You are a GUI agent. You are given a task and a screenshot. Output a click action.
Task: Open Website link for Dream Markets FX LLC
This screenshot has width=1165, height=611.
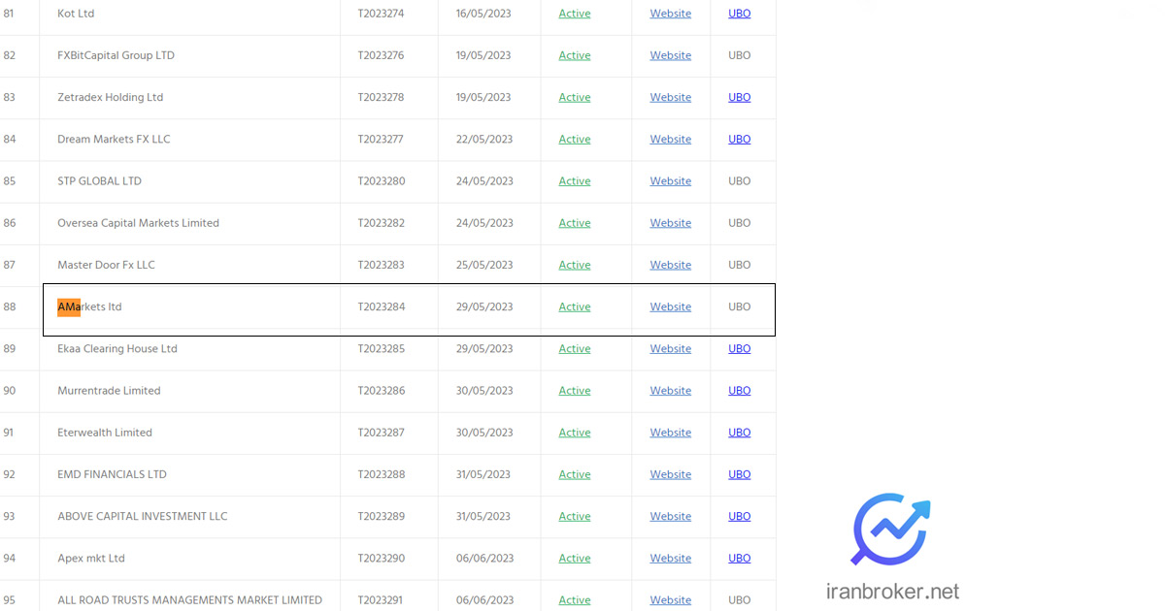pos(671,139)
